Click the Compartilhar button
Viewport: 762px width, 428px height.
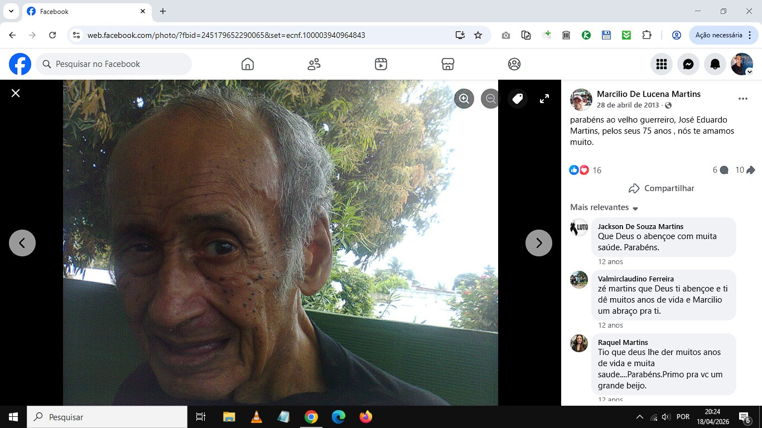pos(661,188)
